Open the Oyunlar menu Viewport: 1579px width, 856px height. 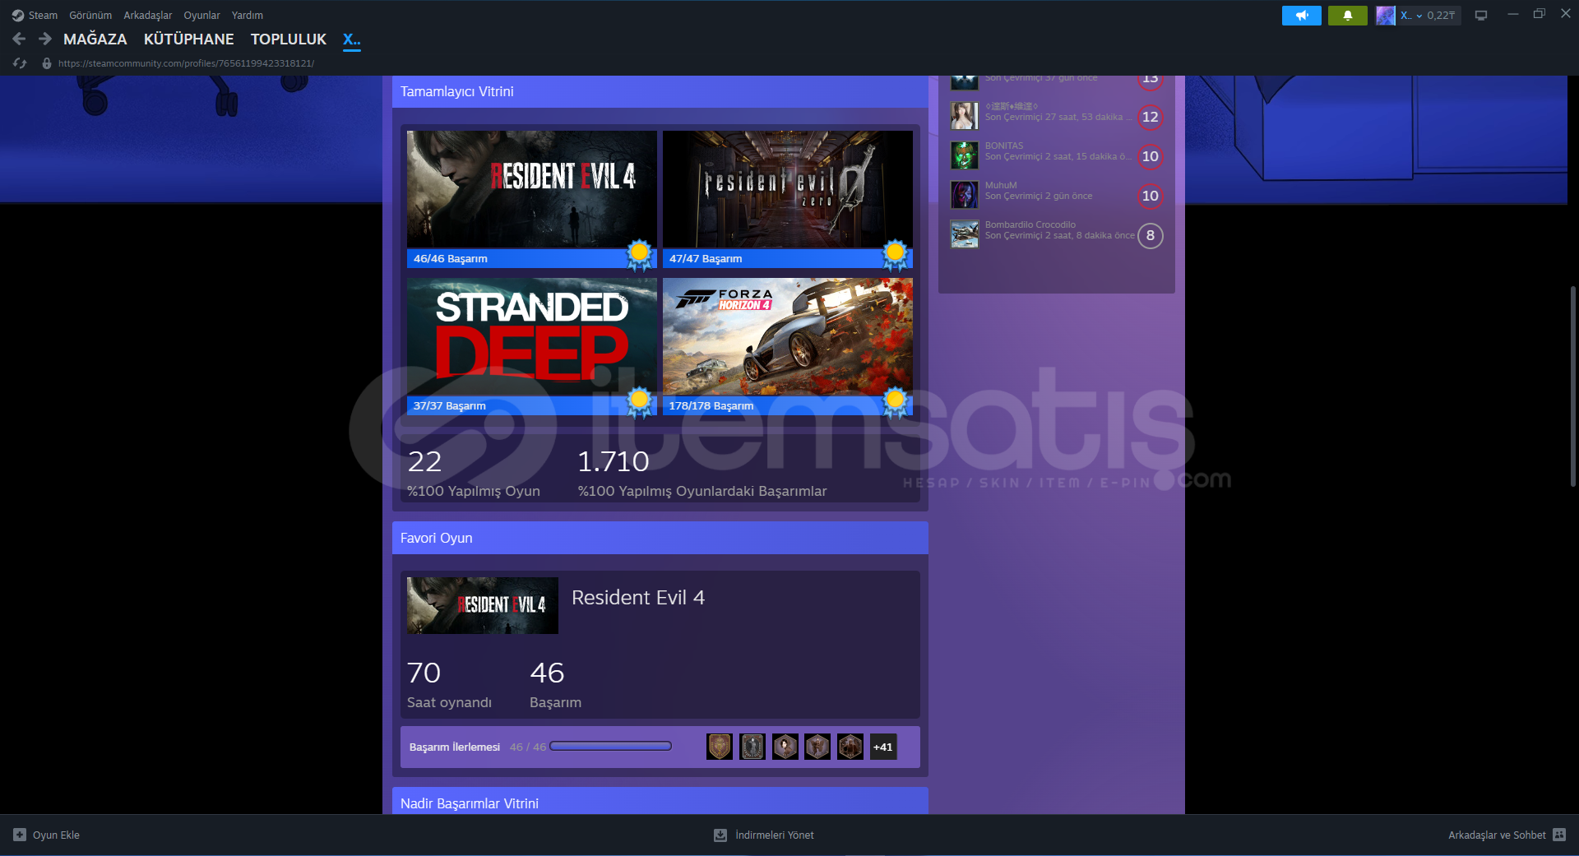[201, 16]
